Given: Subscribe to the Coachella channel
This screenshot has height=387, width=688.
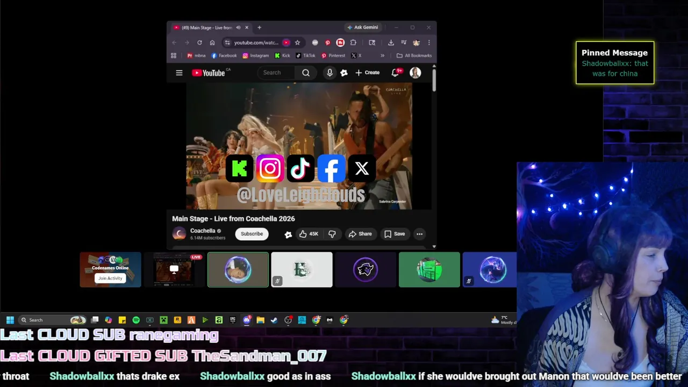Looking at the screenshot, I should [x=252, y=234].
